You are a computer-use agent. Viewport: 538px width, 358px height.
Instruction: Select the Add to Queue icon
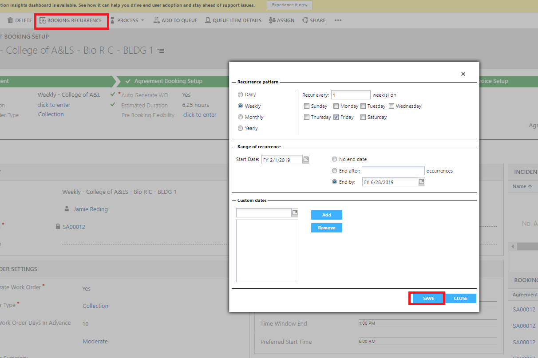tap(156, 20)
